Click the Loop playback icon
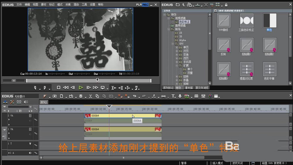 (x=103, y=88)
